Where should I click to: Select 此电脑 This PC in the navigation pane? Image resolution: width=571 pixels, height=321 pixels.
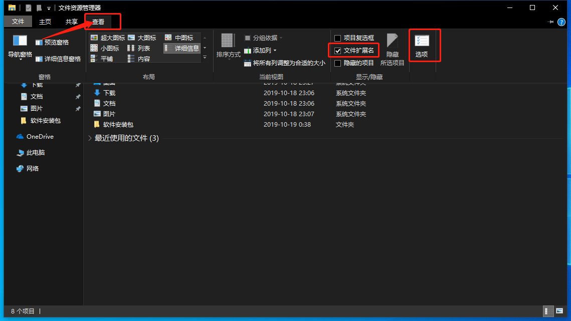pos(31,153)
